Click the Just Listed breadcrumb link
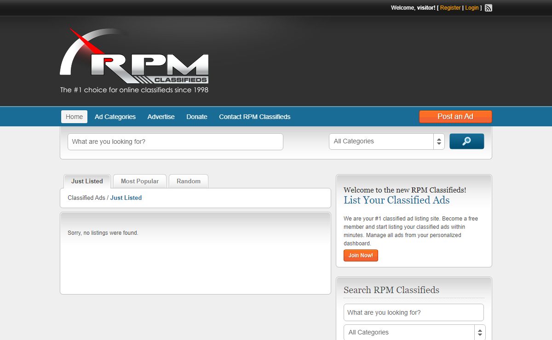Viewport: 552px width, 340px height. [x=126, y=198]
